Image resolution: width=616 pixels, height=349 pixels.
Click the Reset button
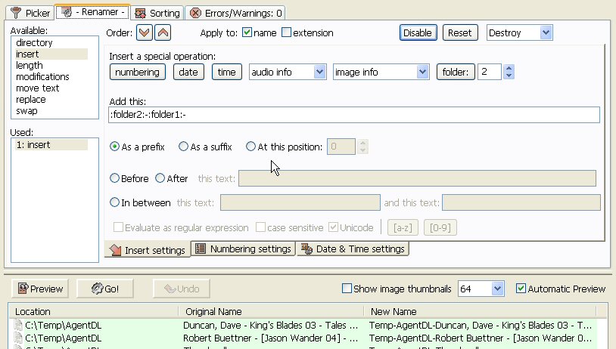pos(460,32)
